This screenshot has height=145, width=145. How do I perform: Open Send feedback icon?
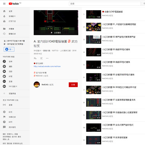pos(4,127)
